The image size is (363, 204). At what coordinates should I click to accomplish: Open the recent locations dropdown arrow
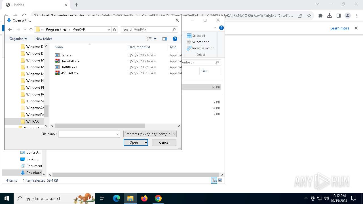click(x=25, y=29)
